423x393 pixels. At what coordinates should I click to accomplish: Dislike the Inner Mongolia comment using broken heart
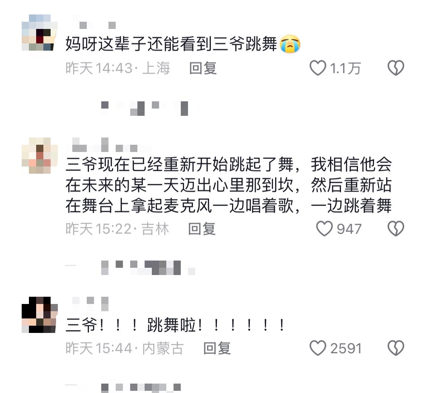[396, 348]
